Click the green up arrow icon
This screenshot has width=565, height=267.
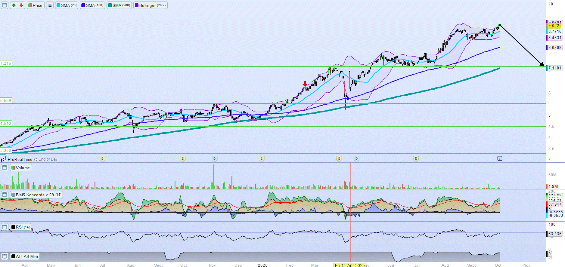(14, 5)
